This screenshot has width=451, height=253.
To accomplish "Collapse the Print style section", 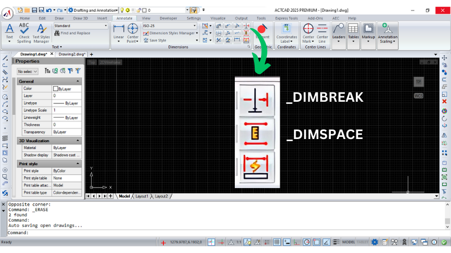I will 78,164.
